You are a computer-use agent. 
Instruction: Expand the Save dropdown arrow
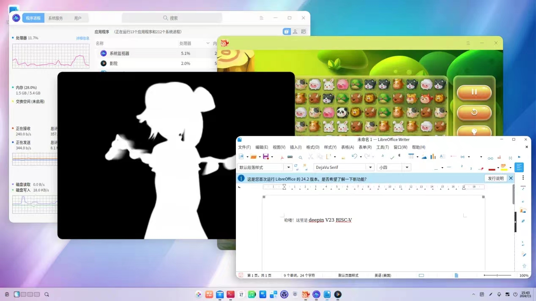click(x=272, y=157)
